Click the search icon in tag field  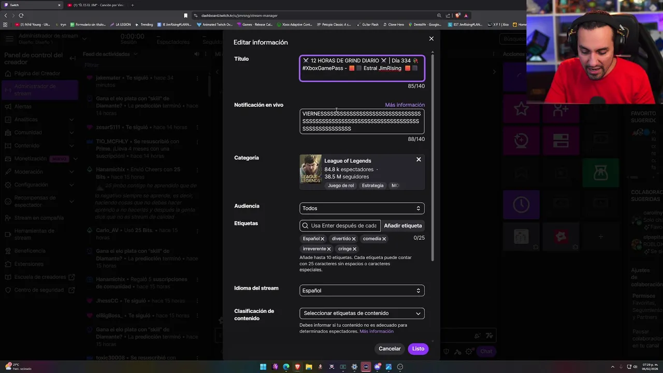pyautogui.click(x=306, y=226)
